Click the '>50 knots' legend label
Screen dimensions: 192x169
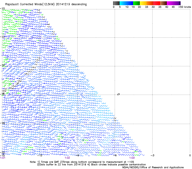(184, 7)
